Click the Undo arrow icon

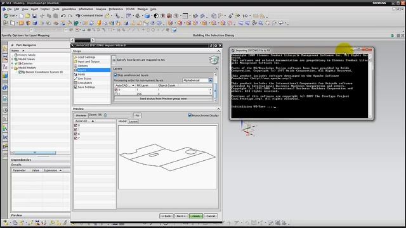click(x=63, y=16)
